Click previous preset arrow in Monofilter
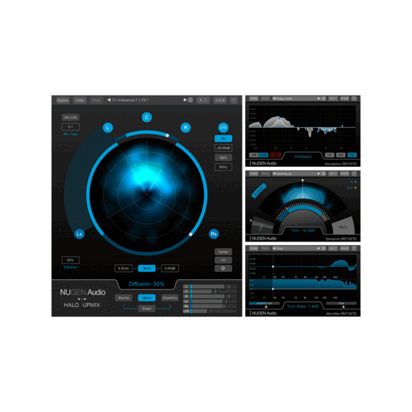Image resolution: width=412 pixels, height=412 pixels. [x=274, y=249]
